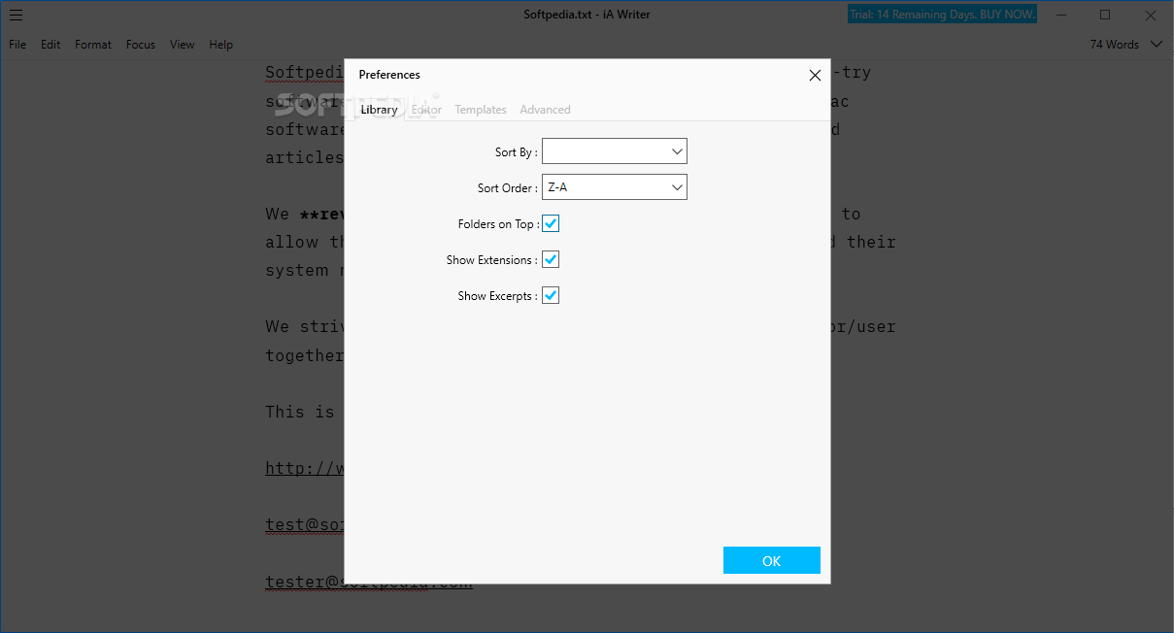Uncheck the Show Excerpts checkbox

point(551,295)
